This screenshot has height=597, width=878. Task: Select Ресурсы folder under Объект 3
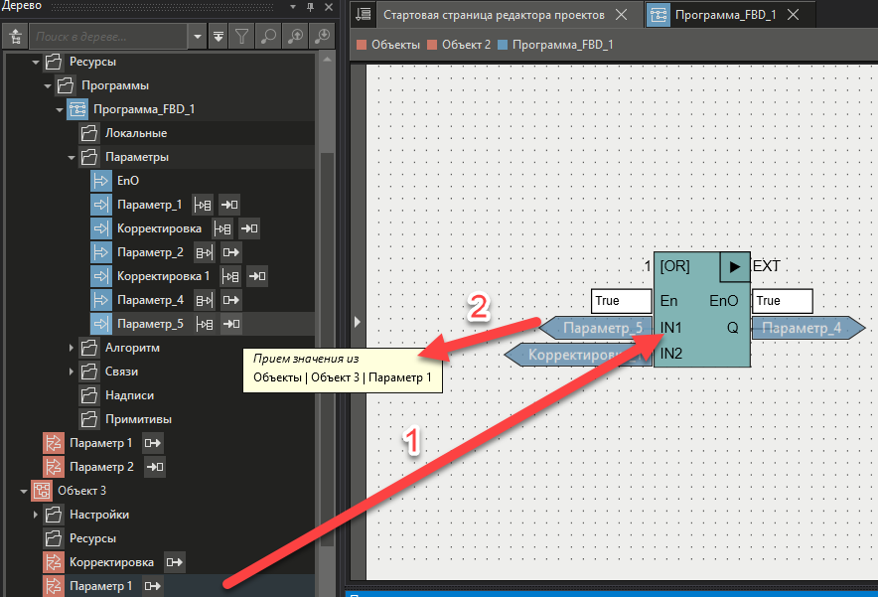[93, 538]
